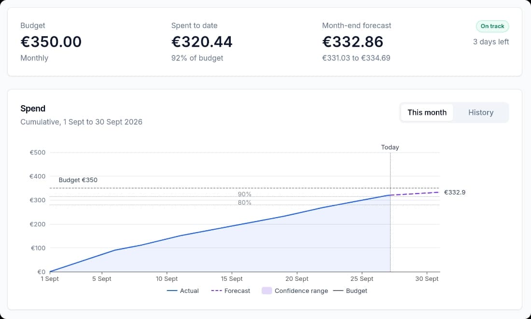Viewport: 531px width, 319px height.
Task: Click the Confidence range color swatch
Action: click(x=267, y=291)
